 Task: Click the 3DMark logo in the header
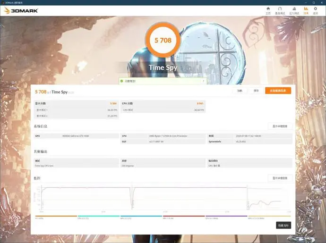pos(21,10)
